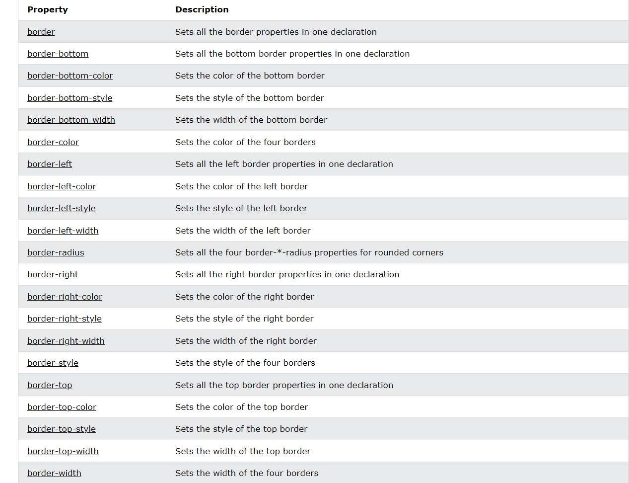Go to border-bottom-width reference
This screenshot has width=629, height=483.
(71, 120)
